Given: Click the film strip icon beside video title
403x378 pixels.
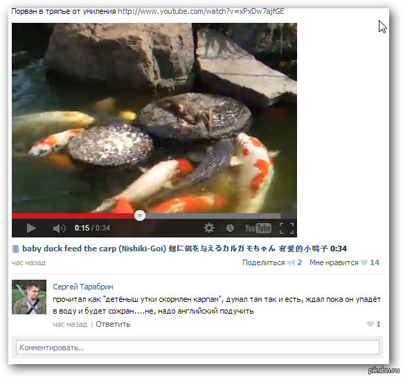Looking at the screenshot, I should 16,249.
